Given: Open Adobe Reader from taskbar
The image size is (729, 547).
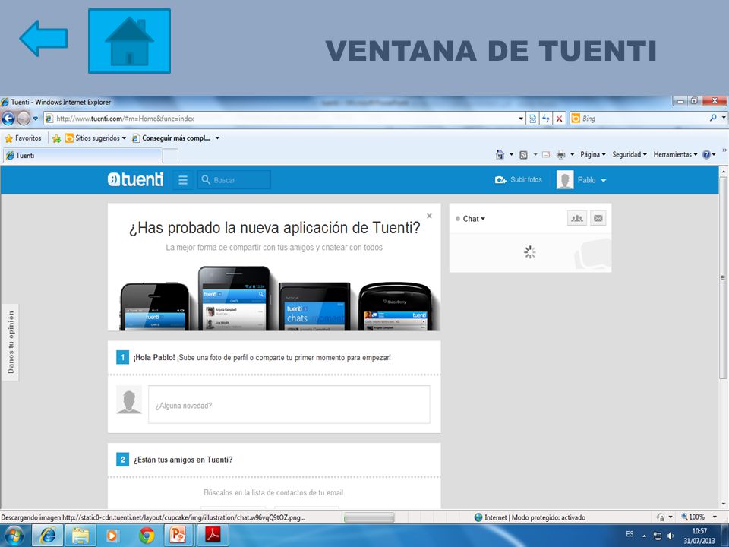Looking at the screenshot, I should [x=213, y=536].
